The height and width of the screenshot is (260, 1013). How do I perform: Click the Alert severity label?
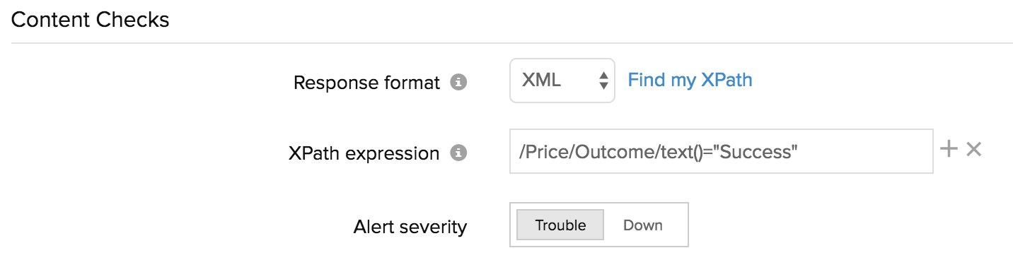pos(410,227)
